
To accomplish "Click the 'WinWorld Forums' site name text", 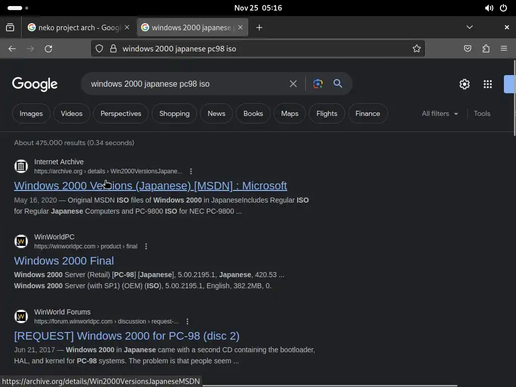I will [62, 312].
